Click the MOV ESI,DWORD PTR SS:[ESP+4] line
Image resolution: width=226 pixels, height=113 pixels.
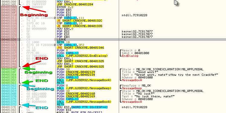click(82, 107)
